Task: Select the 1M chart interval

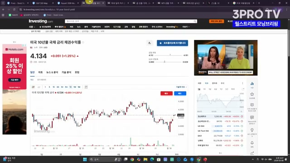Action: [x=79, y=87]
